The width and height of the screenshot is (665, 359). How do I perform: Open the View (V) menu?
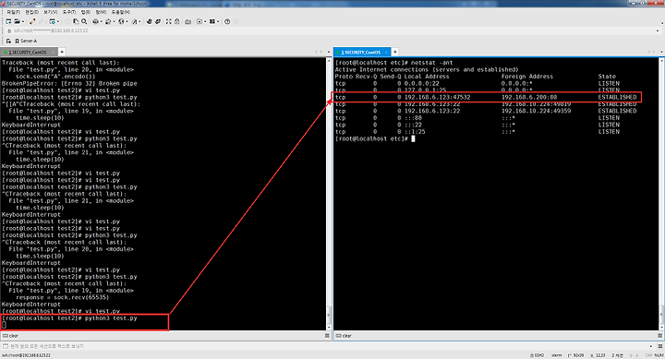tap(51, 12)
